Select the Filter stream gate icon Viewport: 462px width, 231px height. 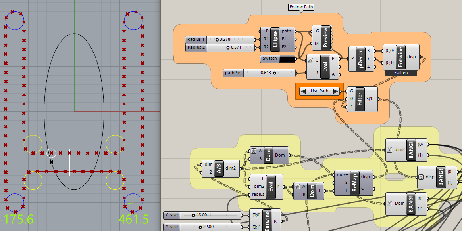tap(358, 99)
